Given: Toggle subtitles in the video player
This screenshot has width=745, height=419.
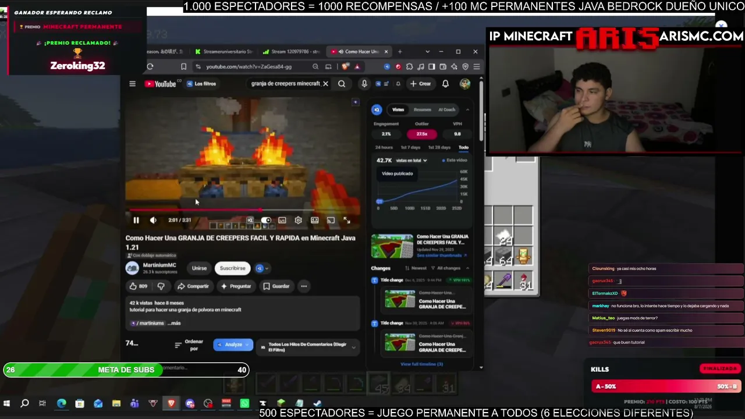Looking at the screenshot, I should [282, 220].
